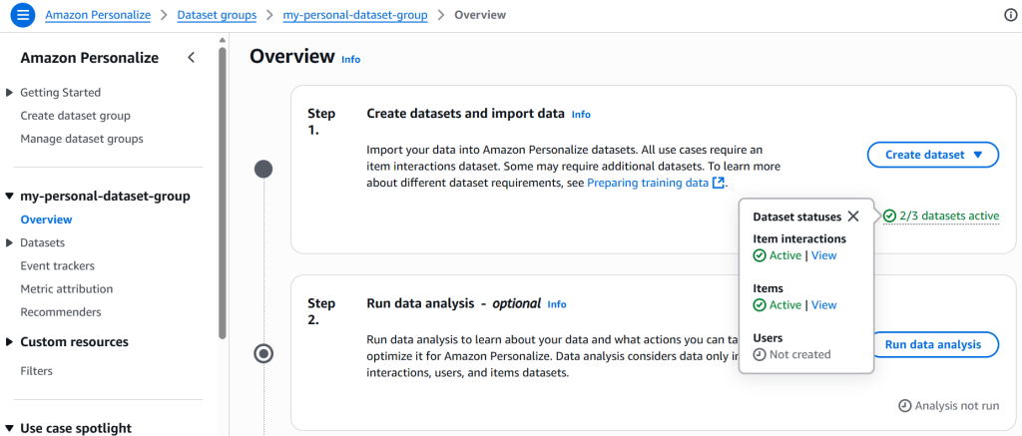Collapse the Use case spotlight section
The height and width of the screenshot is (436, 1022).
coord(9,428)
